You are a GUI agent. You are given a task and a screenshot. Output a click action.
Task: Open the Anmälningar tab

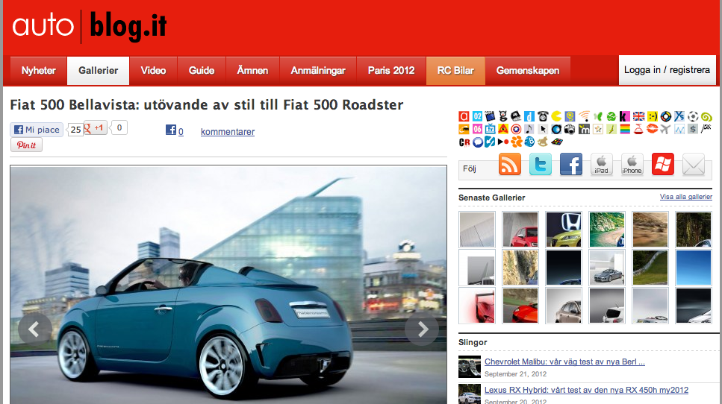[318, 71]
